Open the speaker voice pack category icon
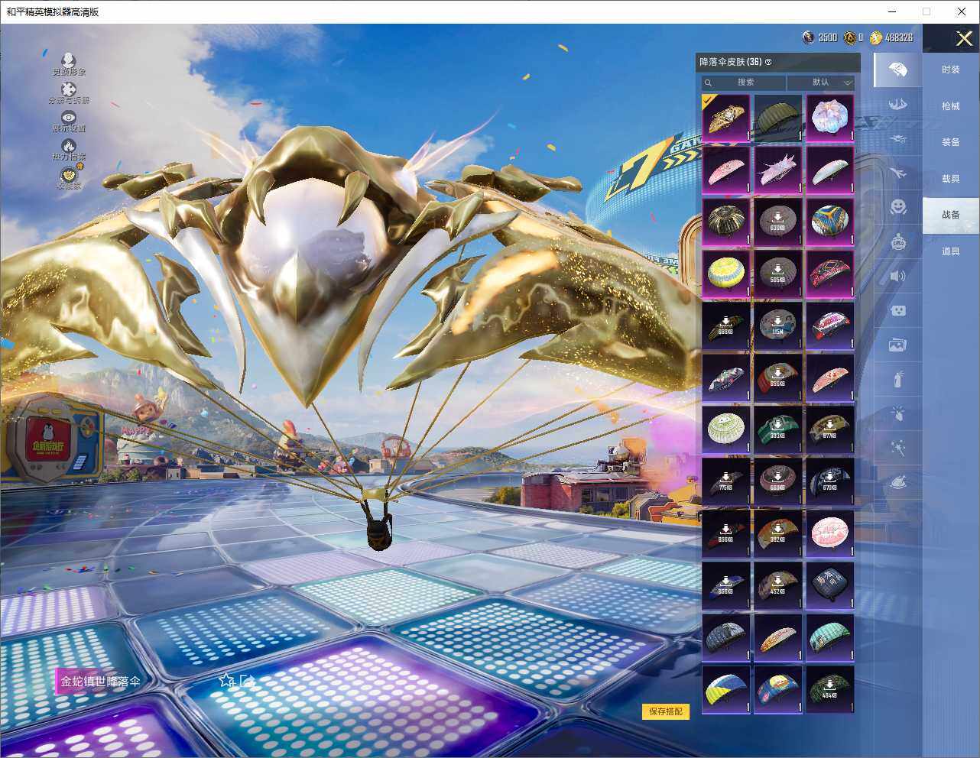The image size is (980, 758). [898, 276]
